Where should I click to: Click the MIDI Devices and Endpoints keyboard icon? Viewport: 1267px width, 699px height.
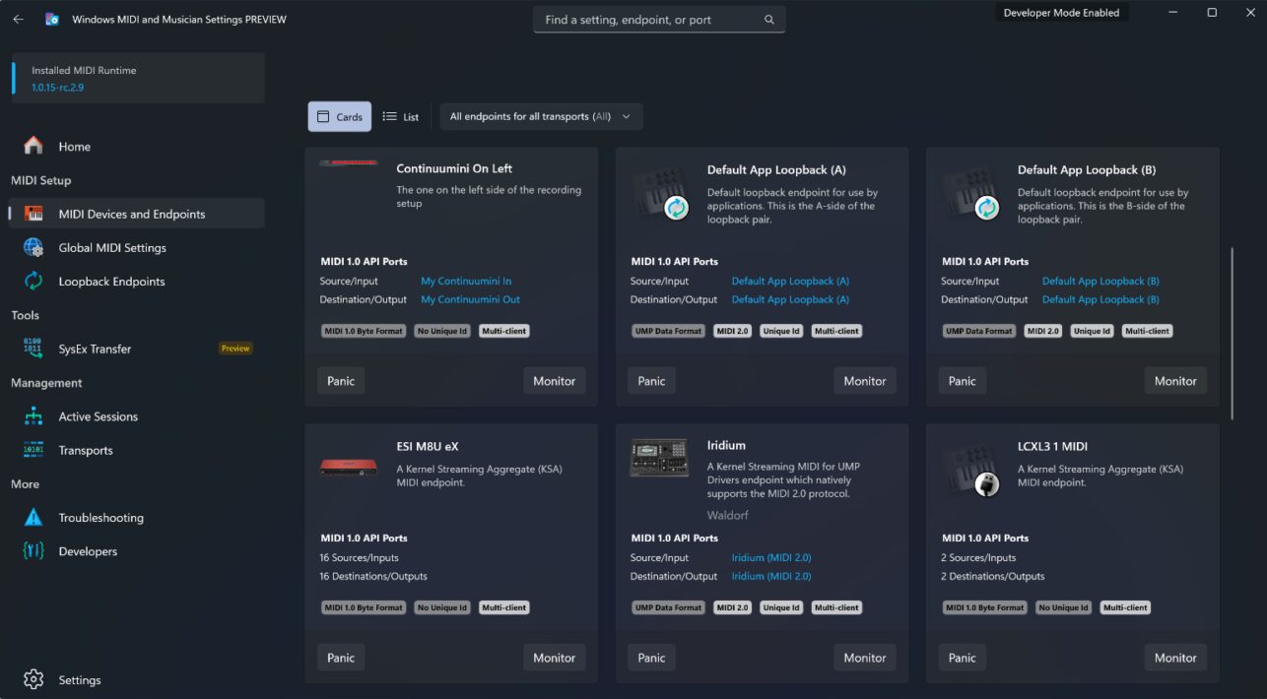coord(33,214)
